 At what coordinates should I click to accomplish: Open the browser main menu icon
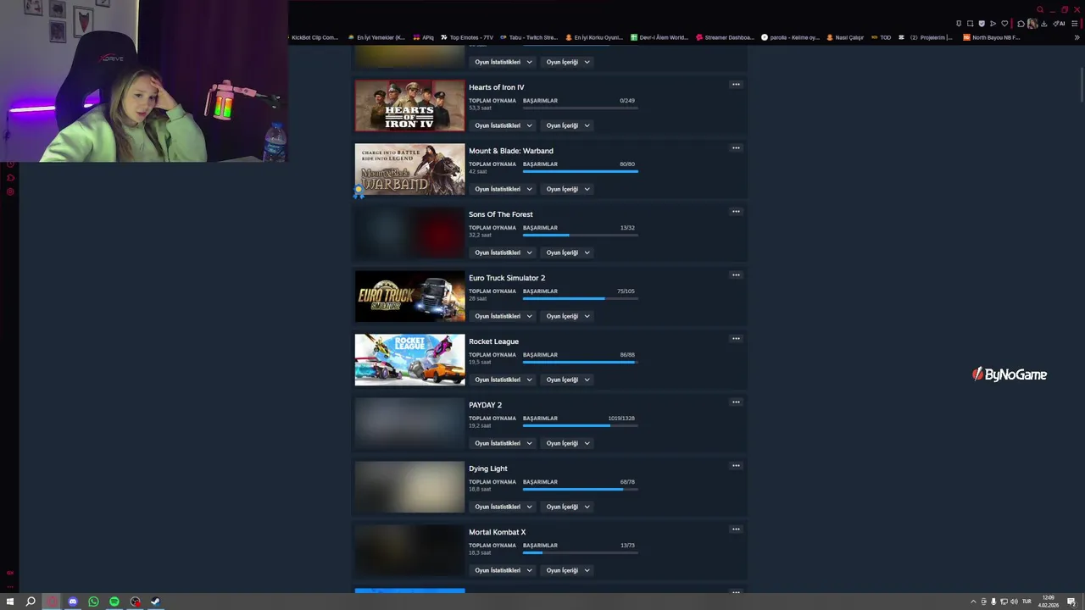tap(1074, 24)
